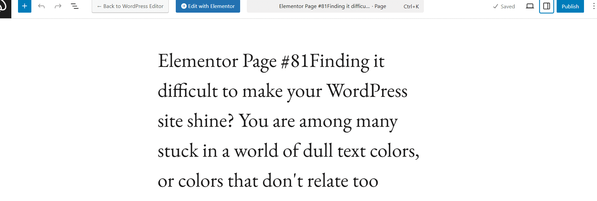Redo the last undone change
Image resolution: width=597 pixels, height=201 pixels.
pos(58,6)
